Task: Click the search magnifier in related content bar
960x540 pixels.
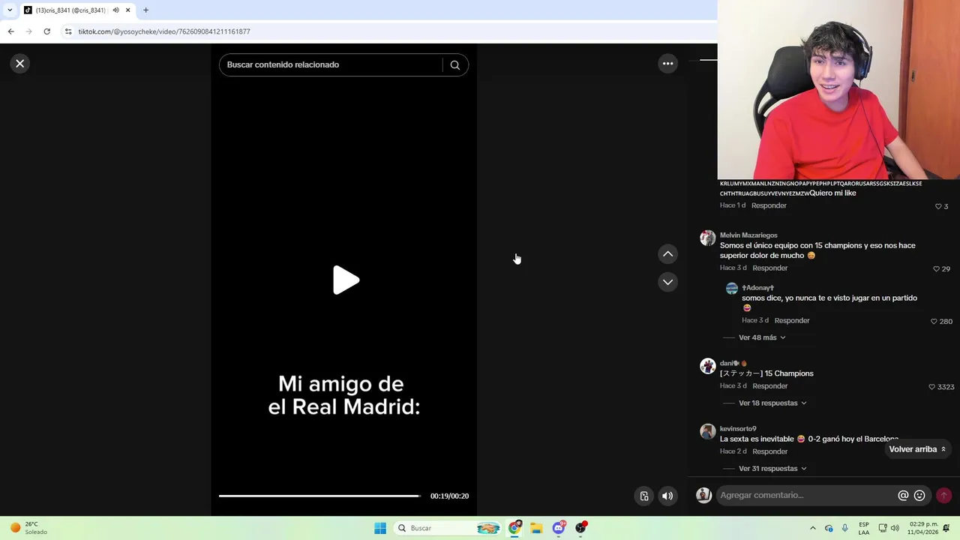Action: pyautogui.click(x=454, y=64)
